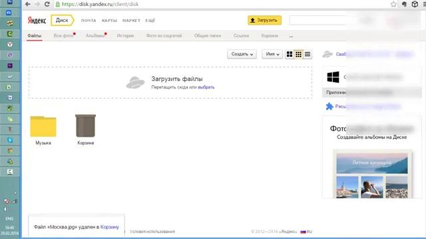Image resolution: width=426 pixels, height=239 pixels.
Task: Open the cube extension icon in browser toolbar
Action: point(415,4)
